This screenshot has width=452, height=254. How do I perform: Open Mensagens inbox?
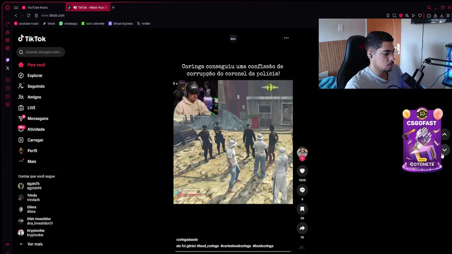(x=33, y=119)
